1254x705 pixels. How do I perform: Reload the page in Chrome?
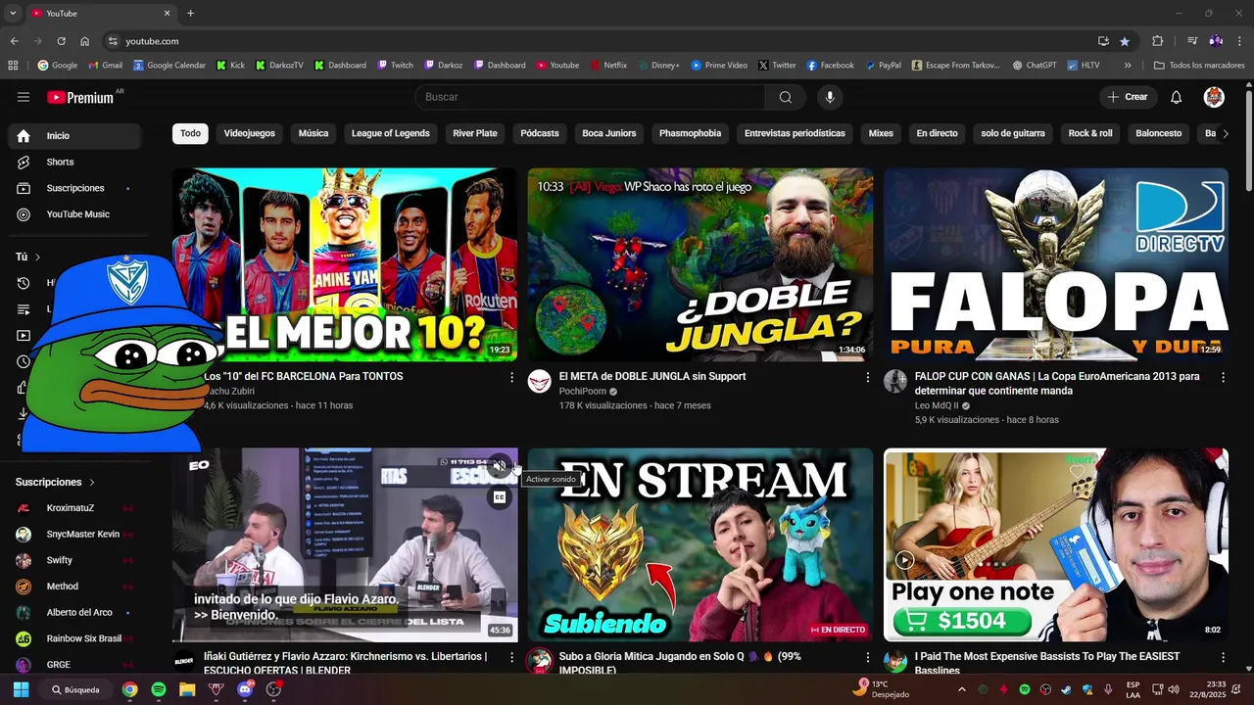(61, 41)
